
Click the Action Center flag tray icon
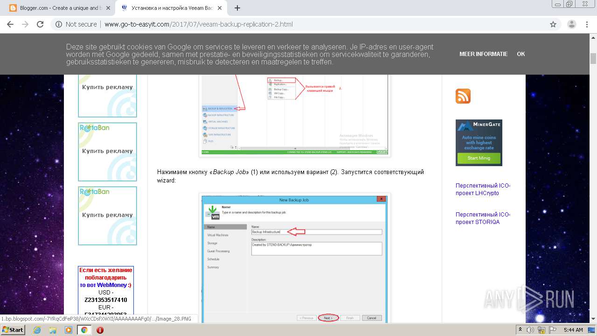point(553,330)
